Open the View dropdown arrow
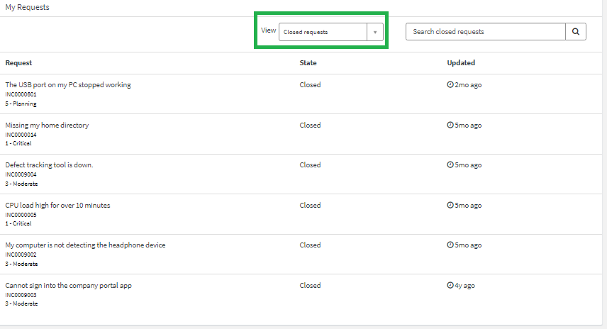This screenshot has width=607, height=329. pyautogui.click(x=375, y=32)
